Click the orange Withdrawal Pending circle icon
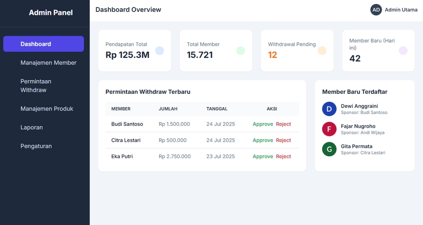Screen dimensions: 423x225 pos(322,51)
